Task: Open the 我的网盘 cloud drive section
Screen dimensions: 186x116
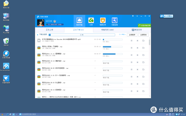Action: pyautogui.click(x=79, y=21)
